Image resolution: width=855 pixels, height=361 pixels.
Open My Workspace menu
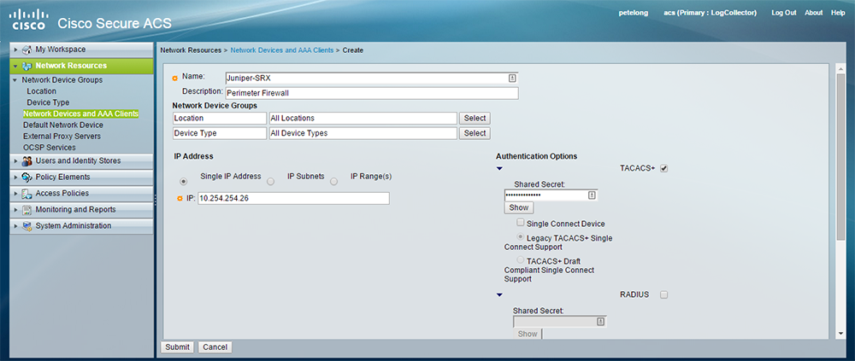[82, 49]
